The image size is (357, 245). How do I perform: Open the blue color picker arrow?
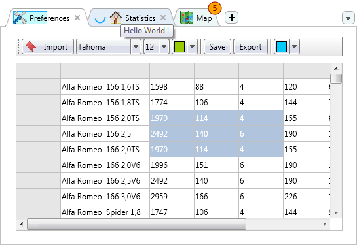[x=294, y=46]
